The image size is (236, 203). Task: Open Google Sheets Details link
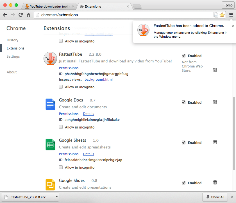(88, 154)
